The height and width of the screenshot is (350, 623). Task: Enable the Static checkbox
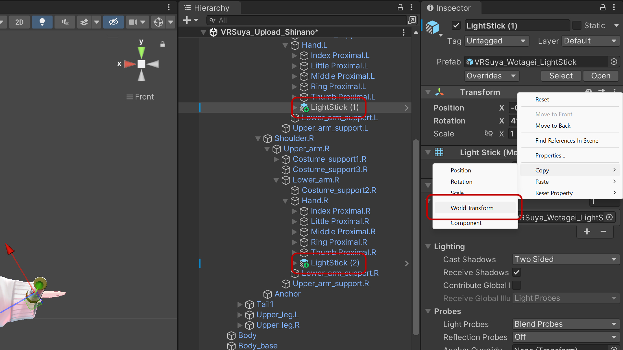point(577,25)
